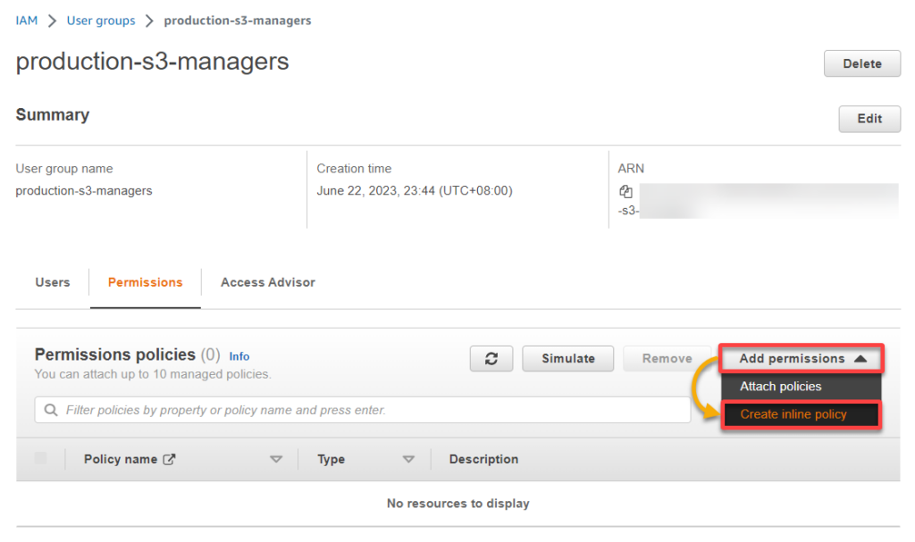Go back to User groups breadcrumb link
Image resolution: width=915 pixels, height=542 pixels.
click(x=100, y=20)
